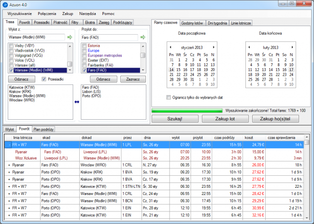Switch to the Godziny lotów tab
Image resolution: width=314 pixels, height=224 pixels.
[x=193, y=23]
